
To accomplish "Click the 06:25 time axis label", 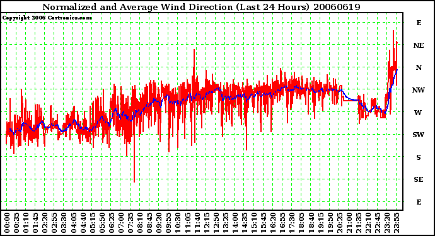I will pyautogui.click(x=112, y=223).
